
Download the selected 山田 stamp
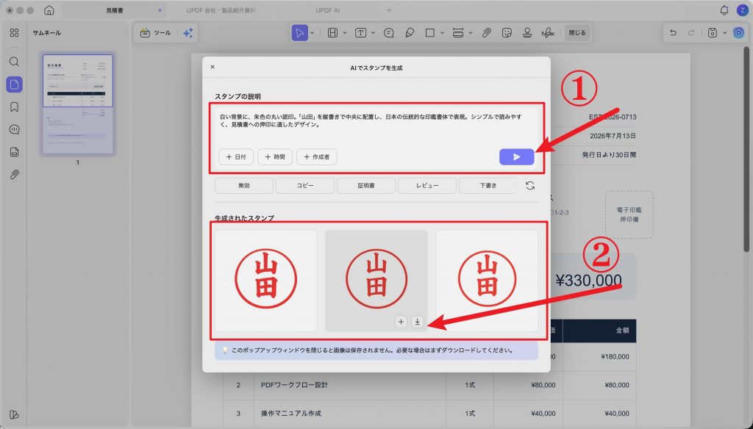418,322
